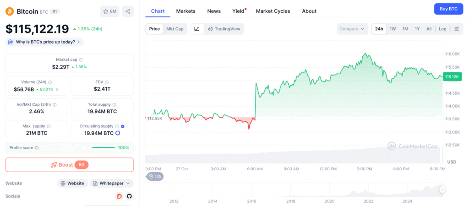This screenshot has height=206, width=469.
Task: Select the 1W time range
Action: click(x=393, y=29)
